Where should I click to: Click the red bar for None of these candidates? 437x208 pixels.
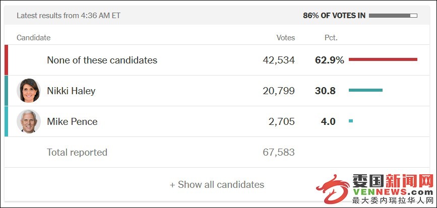(x=383, y=59)
